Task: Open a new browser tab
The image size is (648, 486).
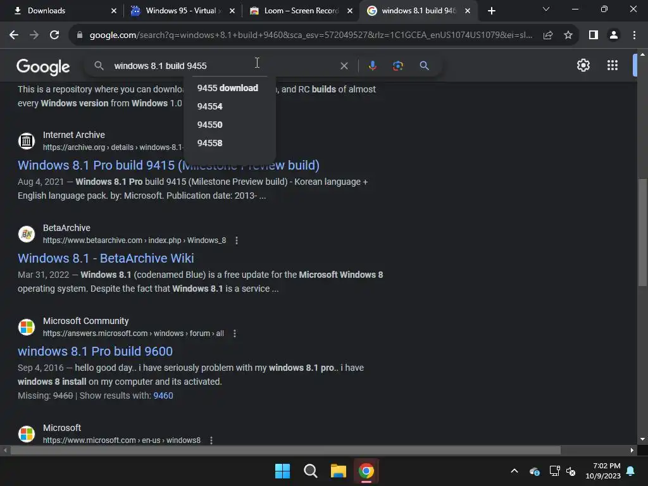Action: 491,11
